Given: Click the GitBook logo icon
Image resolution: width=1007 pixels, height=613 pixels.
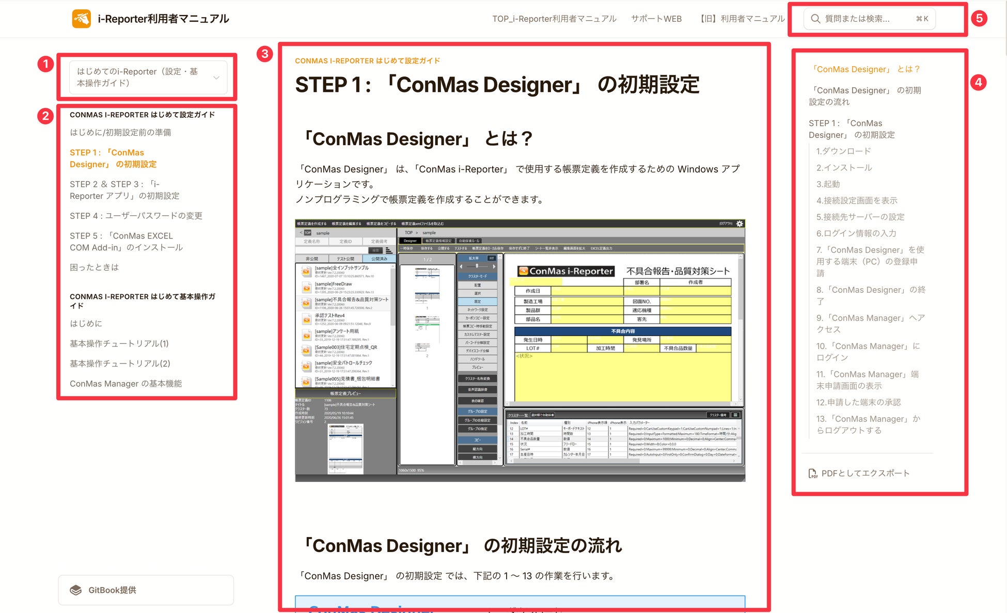Looking at the screenshot, I should click(x=76, y=590).
